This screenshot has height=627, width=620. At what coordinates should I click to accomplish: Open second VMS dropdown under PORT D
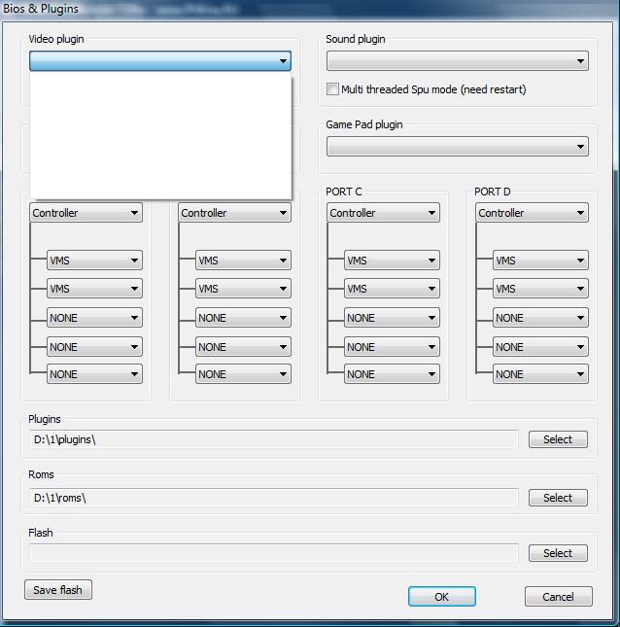tap(540, 289)
